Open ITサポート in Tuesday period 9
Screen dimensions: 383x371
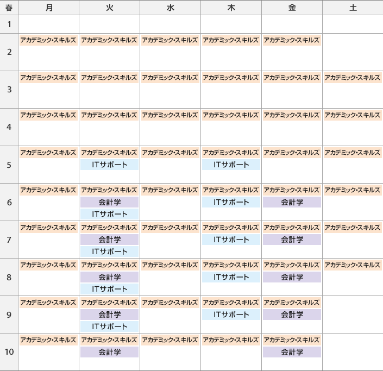(x=109, y=326)
